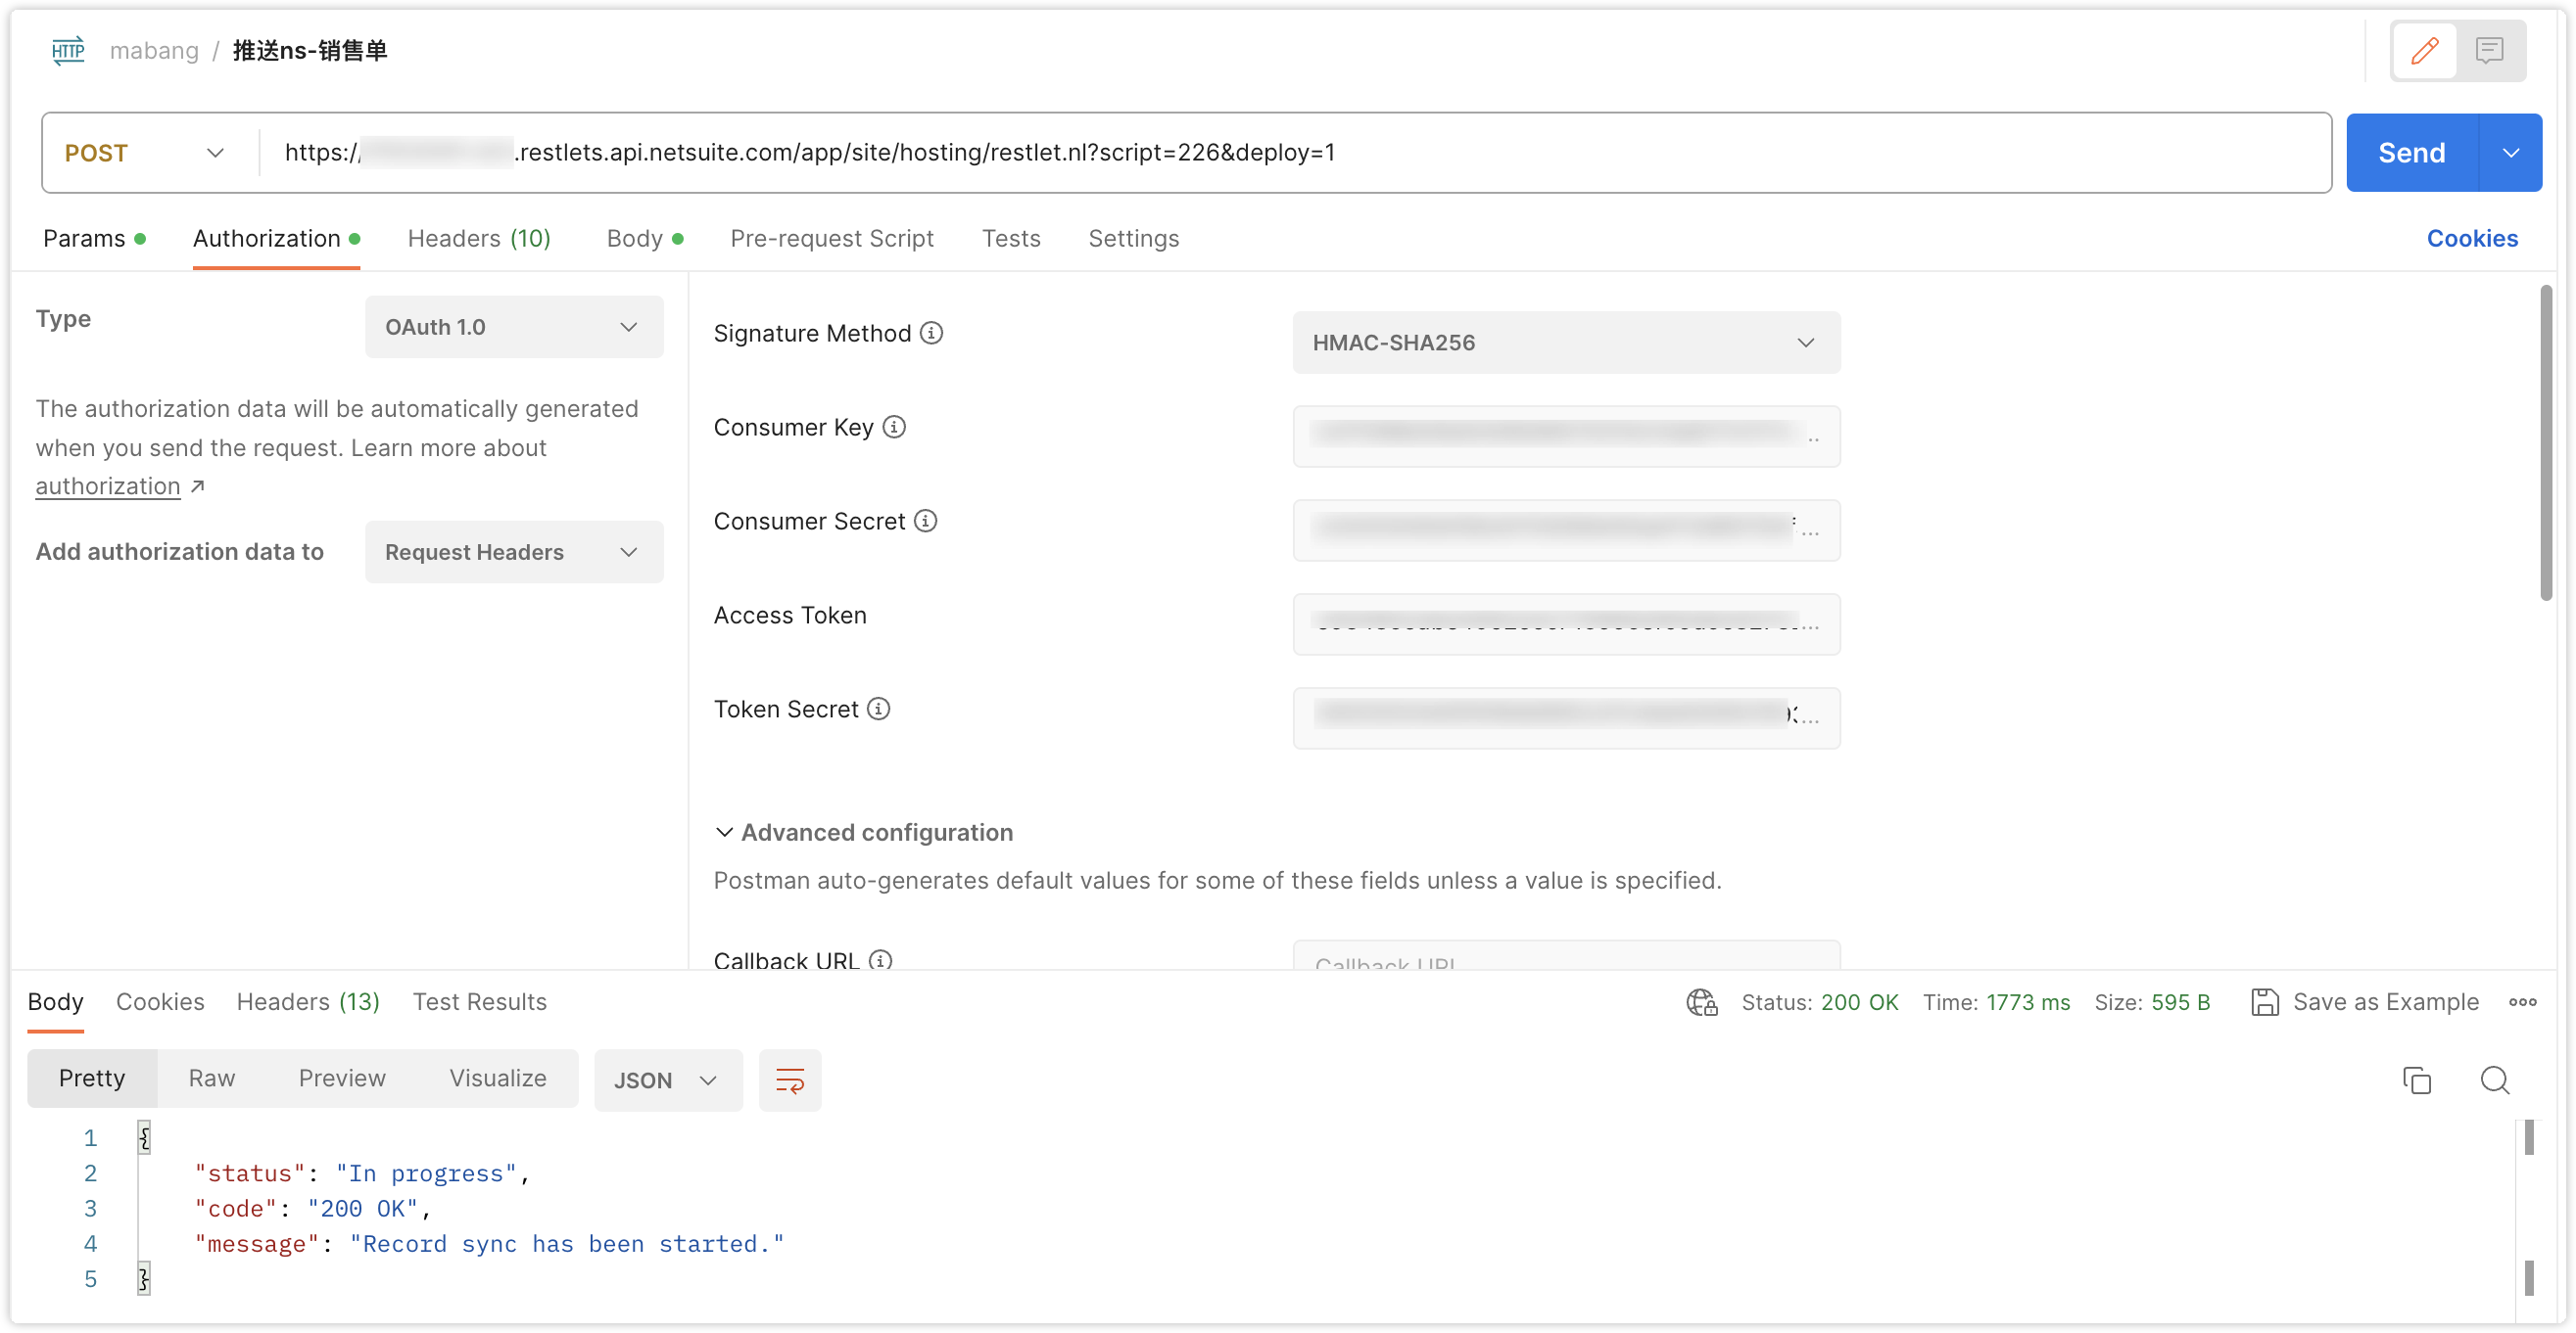Screen dimensions: 2576x1333
Task: Select Raw response view
Action: [212, 1079]
